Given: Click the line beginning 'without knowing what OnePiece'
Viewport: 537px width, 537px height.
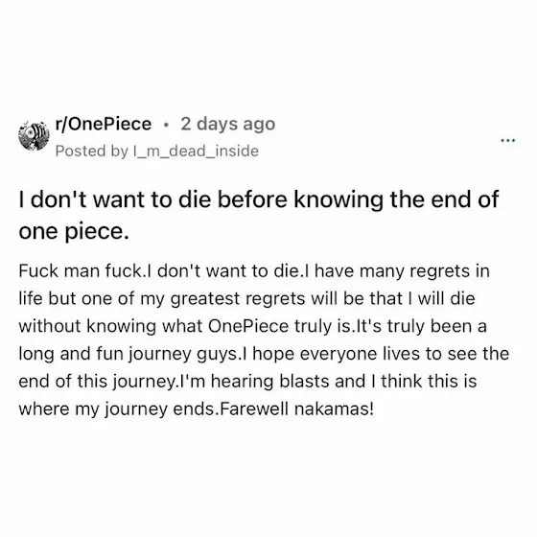Looking at the screenshot, I should [253, 326].
